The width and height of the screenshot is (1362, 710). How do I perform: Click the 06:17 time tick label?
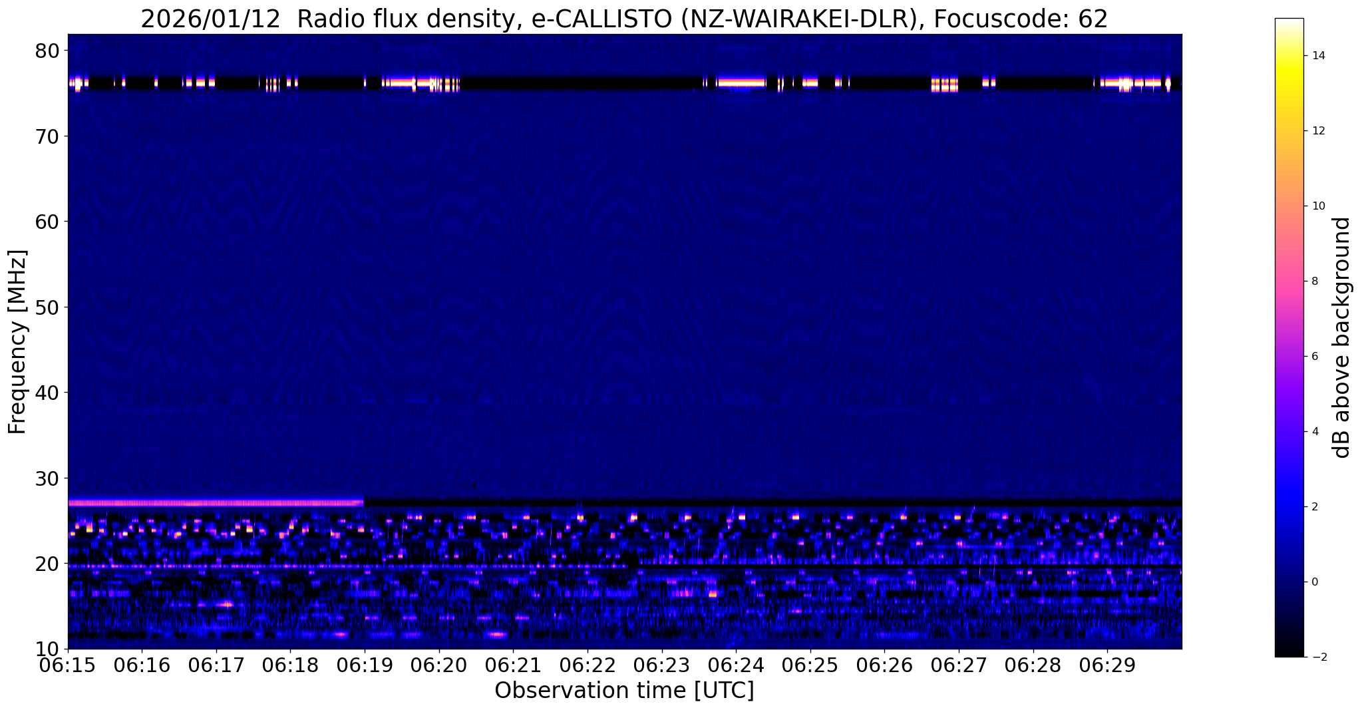click(216, 665)
